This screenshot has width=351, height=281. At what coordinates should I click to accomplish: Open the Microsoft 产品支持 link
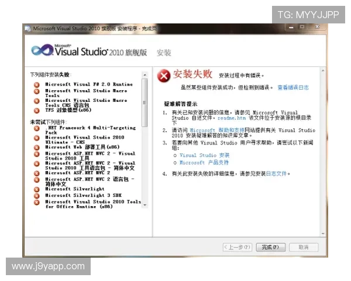click(204, 163)
